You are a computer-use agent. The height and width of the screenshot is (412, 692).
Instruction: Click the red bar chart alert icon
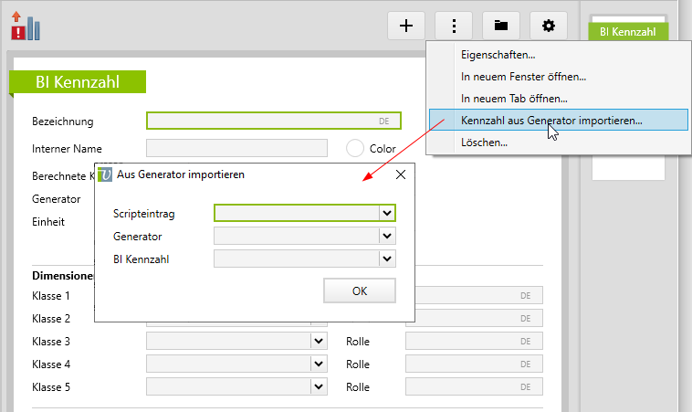[26, 26]
